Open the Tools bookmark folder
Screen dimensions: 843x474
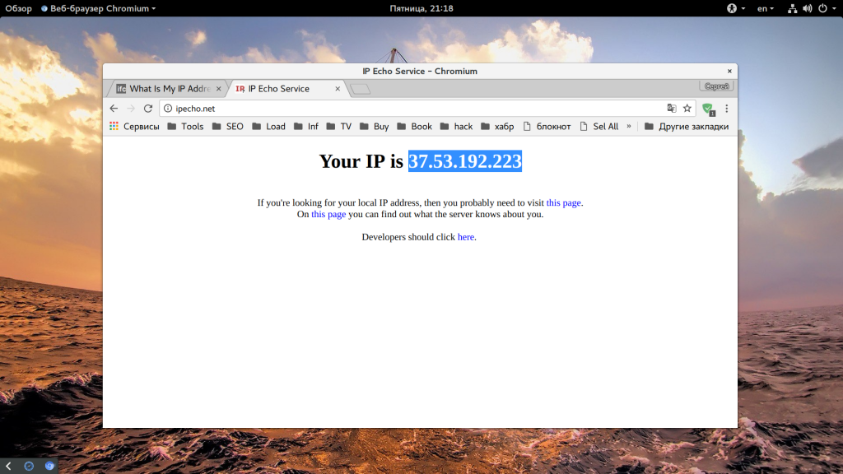coord(185,126)
